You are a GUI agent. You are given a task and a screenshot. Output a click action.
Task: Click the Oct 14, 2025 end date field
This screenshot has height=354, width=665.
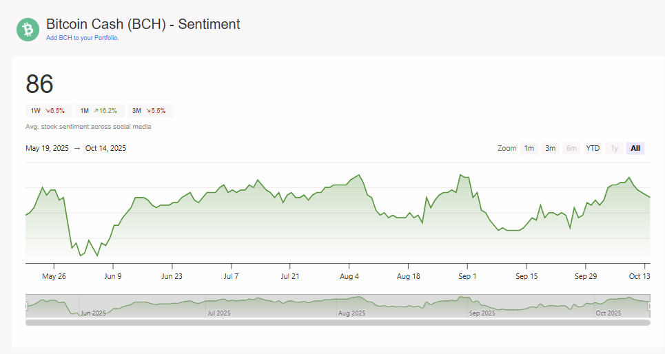[105, 148]
